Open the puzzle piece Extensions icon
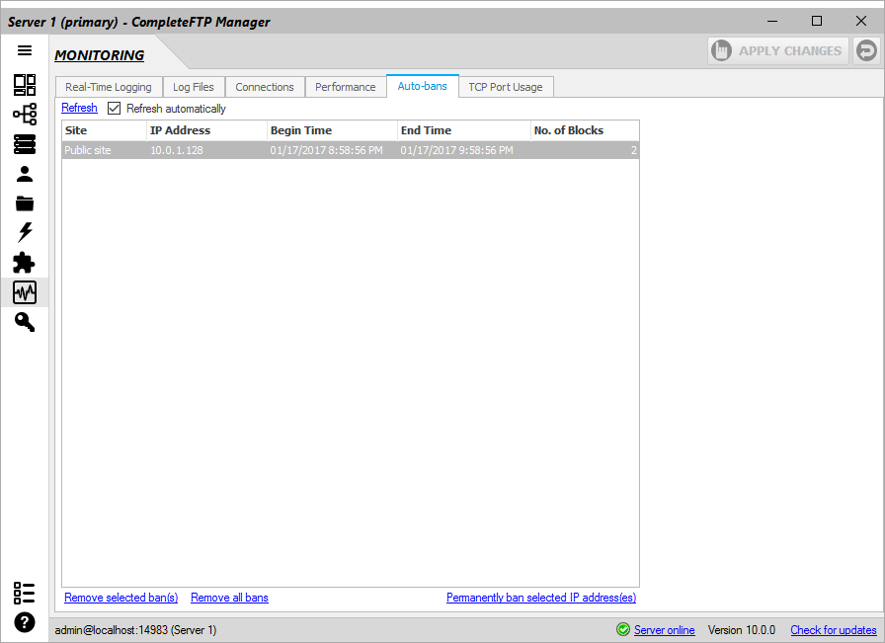 [x=24, y=263]
